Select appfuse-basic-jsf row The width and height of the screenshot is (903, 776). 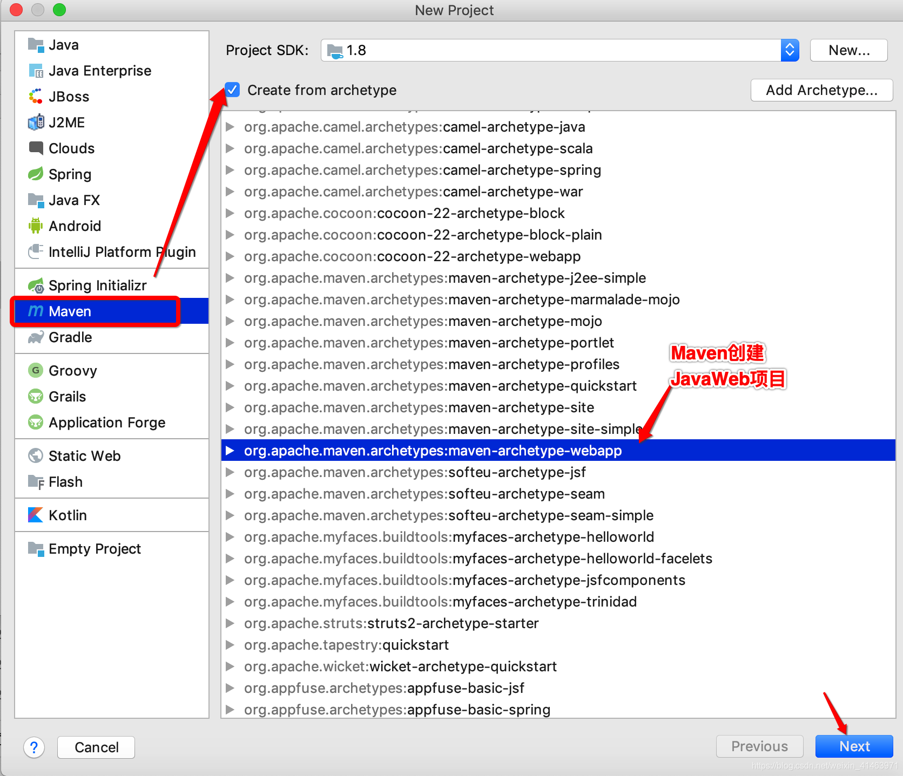[558, 688]
